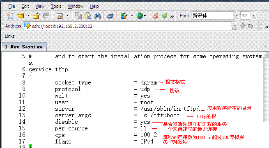Open the File menu
The image size is (269, 148).
(11, 6)
